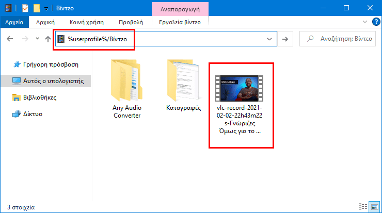Open the Αρχείο file menu
Screen dimensions: 382x213
(x=14, y=22)
